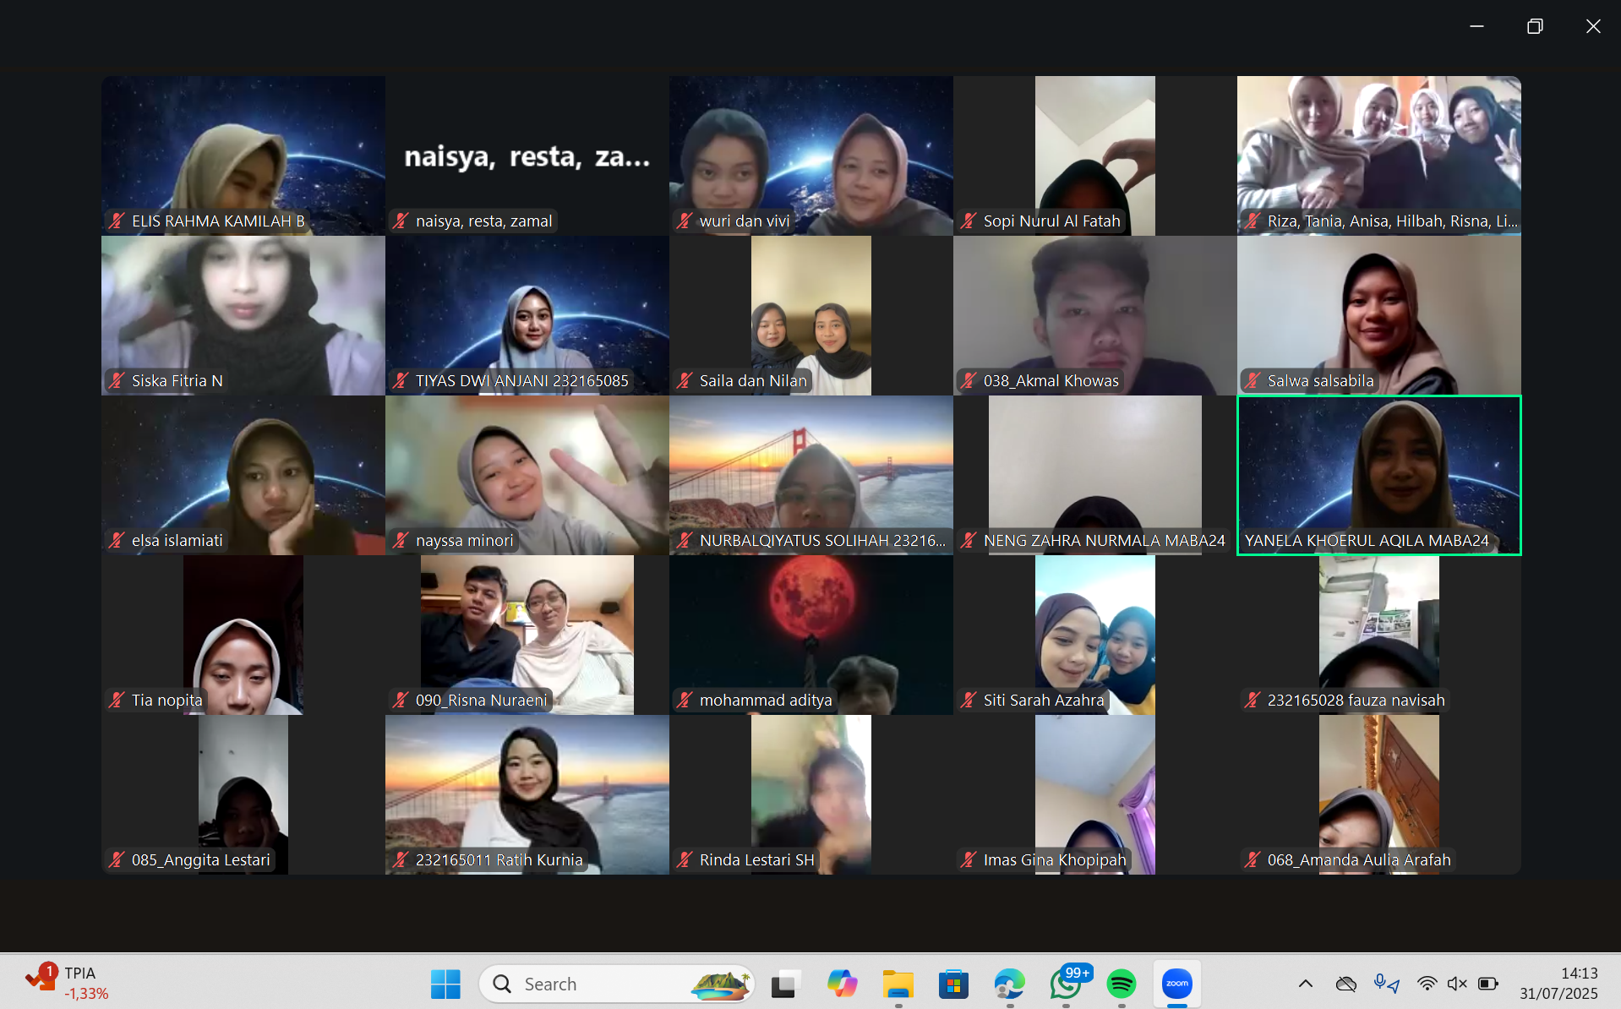This screenshot has width=1621, height=1009.
Task: Open File Explorer from the taskbar
Action: 898,984
